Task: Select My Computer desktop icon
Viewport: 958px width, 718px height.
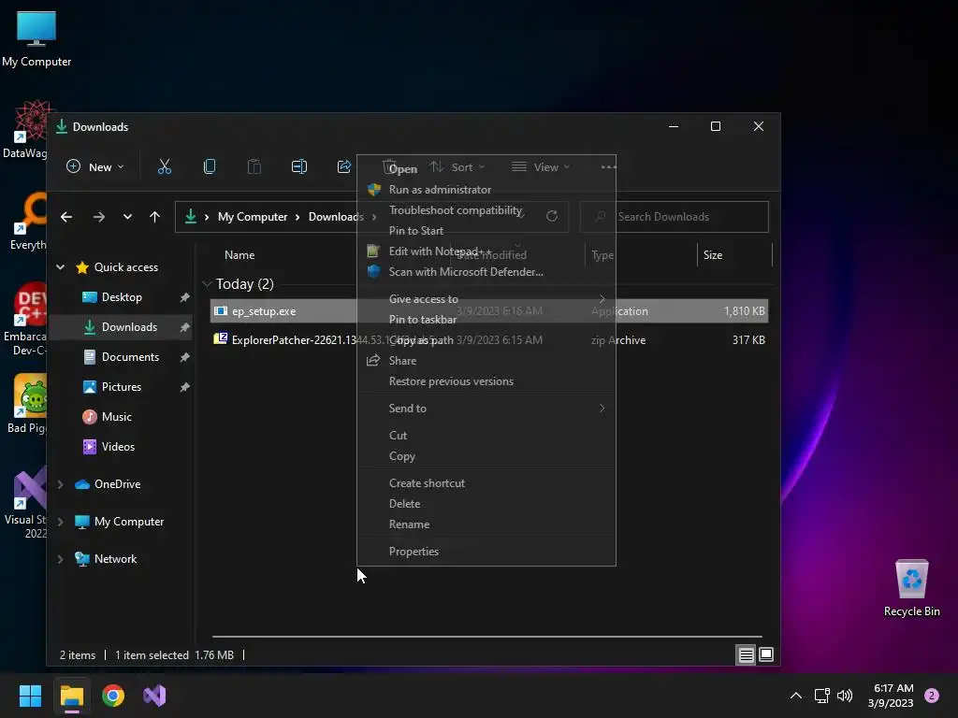Action: pyautogui.click(x=36, y=39)
